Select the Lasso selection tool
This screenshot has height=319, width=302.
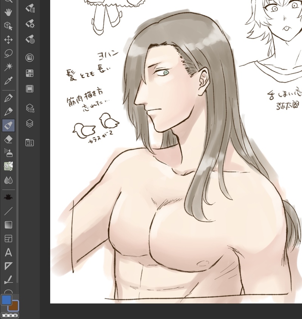click(x=8, y=53)
